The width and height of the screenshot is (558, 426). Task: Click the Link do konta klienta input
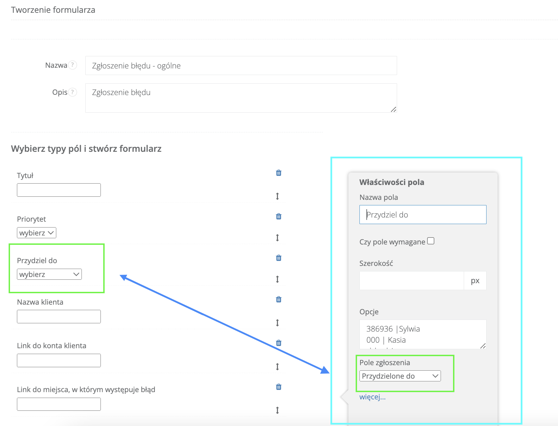[59, 360]
